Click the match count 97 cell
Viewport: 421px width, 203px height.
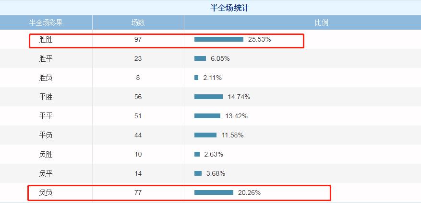click(138, 39)
